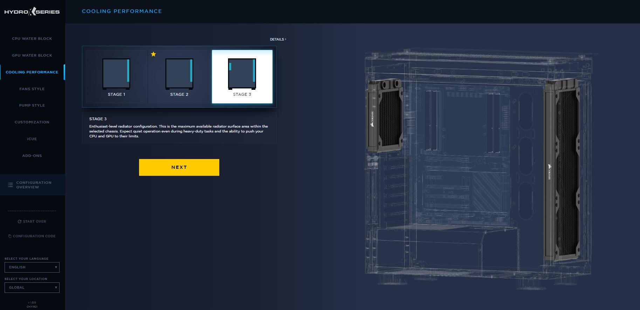Click the front radiator in the case preview
The height and width of the screenshot is (310, 640).
[562, 171]
